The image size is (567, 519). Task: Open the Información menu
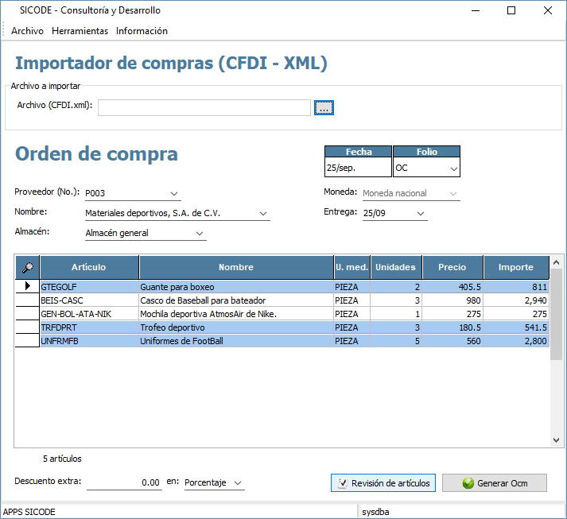coord(142,31)
